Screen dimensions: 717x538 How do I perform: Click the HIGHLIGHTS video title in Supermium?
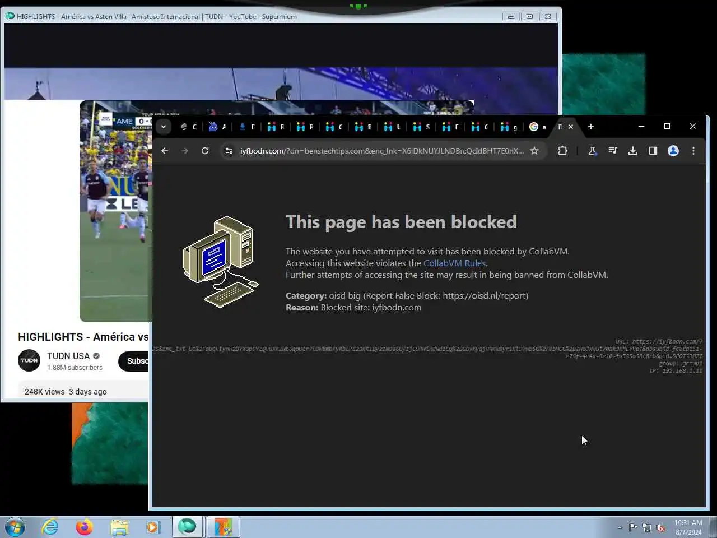tap(83, 337)
